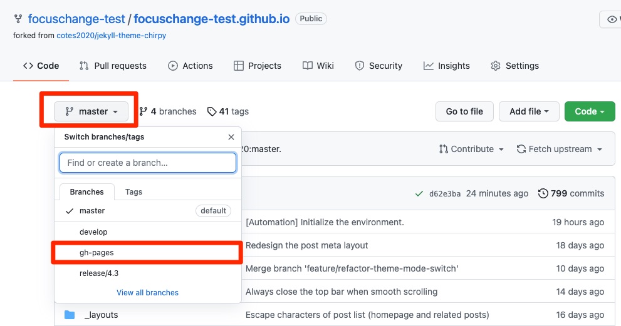Open the Fetch upstream dropdown
Screen dimensions: 621x326
pyautogui.click(x=559, y=149)
